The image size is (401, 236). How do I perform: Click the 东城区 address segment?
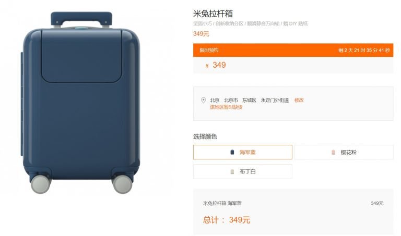pos(249,100)
